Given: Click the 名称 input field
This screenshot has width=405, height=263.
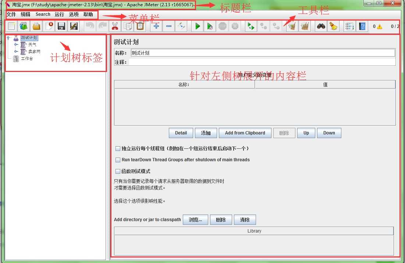Looking at the screenshot, I should [x=263, y=53].
